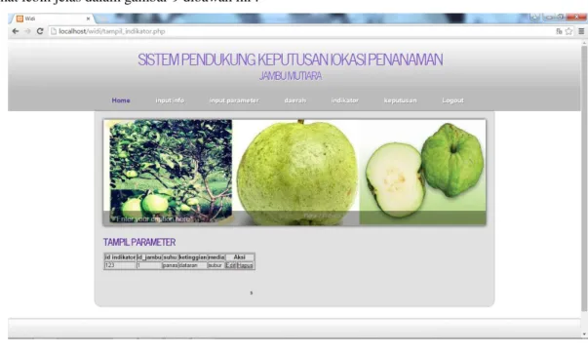Open the daerah menu item
Image resolution: width=588 pixels, height=355 pixels.
click(x=295, y=100)
